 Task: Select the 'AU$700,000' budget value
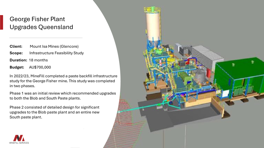(40, 67)
